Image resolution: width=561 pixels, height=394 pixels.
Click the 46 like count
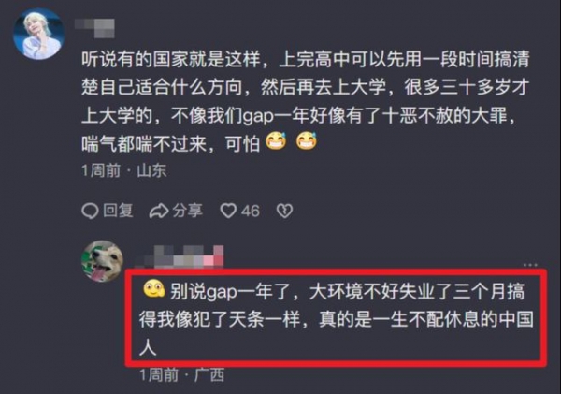250,211
